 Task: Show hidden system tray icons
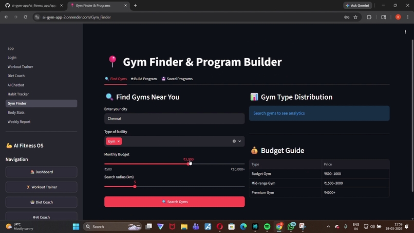click(328, 227)
